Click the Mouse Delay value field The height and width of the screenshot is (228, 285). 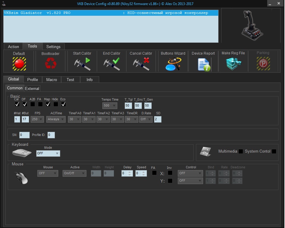[x=127, y=173]
